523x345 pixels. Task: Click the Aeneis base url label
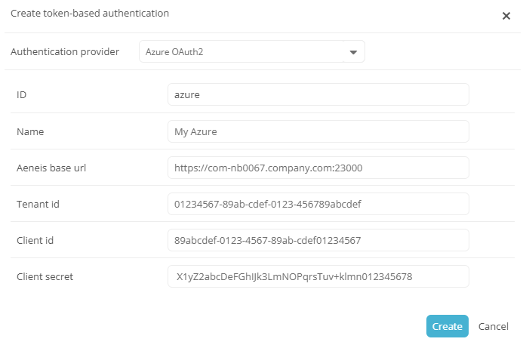pos(50,168)
